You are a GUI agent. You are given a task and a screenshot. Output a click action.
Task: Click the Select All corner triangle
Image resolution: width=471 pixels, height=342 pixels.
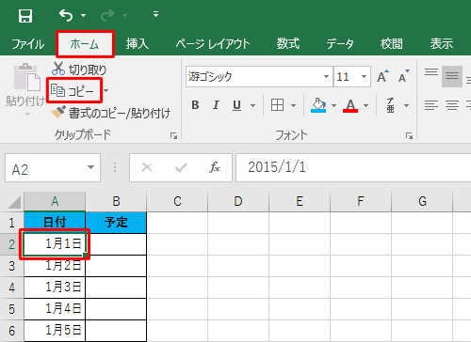click(x=14, y=202)
